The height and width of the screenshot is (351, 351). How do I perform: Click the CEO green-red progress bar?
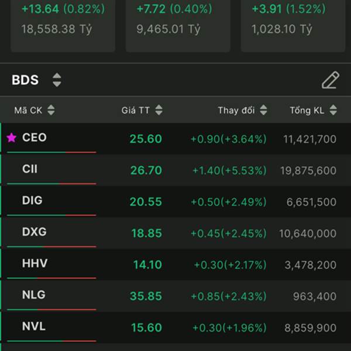tap(51, 152)
